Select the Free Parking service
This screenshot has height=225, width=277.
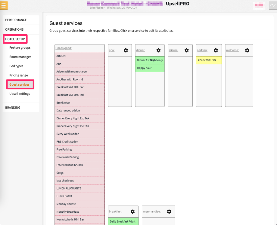80,149
